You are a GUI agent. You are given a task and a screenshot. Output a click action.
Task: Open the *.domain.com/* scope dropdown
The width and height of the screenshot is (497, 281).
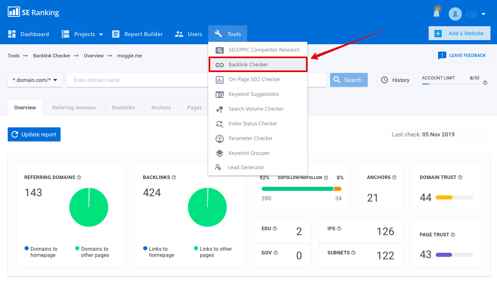pos(35,80)
